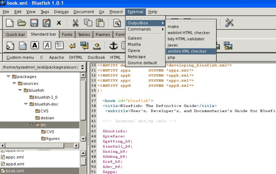Select the debian folder
The image size is (276, 174).
click(45, 118)
